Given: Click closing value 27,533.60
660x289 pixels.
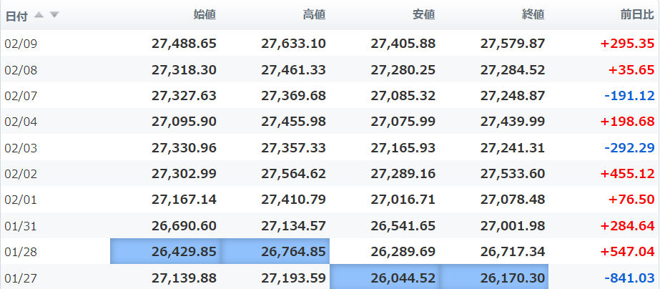Looking at the screenshot, I should coord(512,174).
